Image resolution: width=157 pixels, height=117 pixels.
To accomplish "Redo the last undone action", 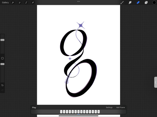I will [2, 90].
